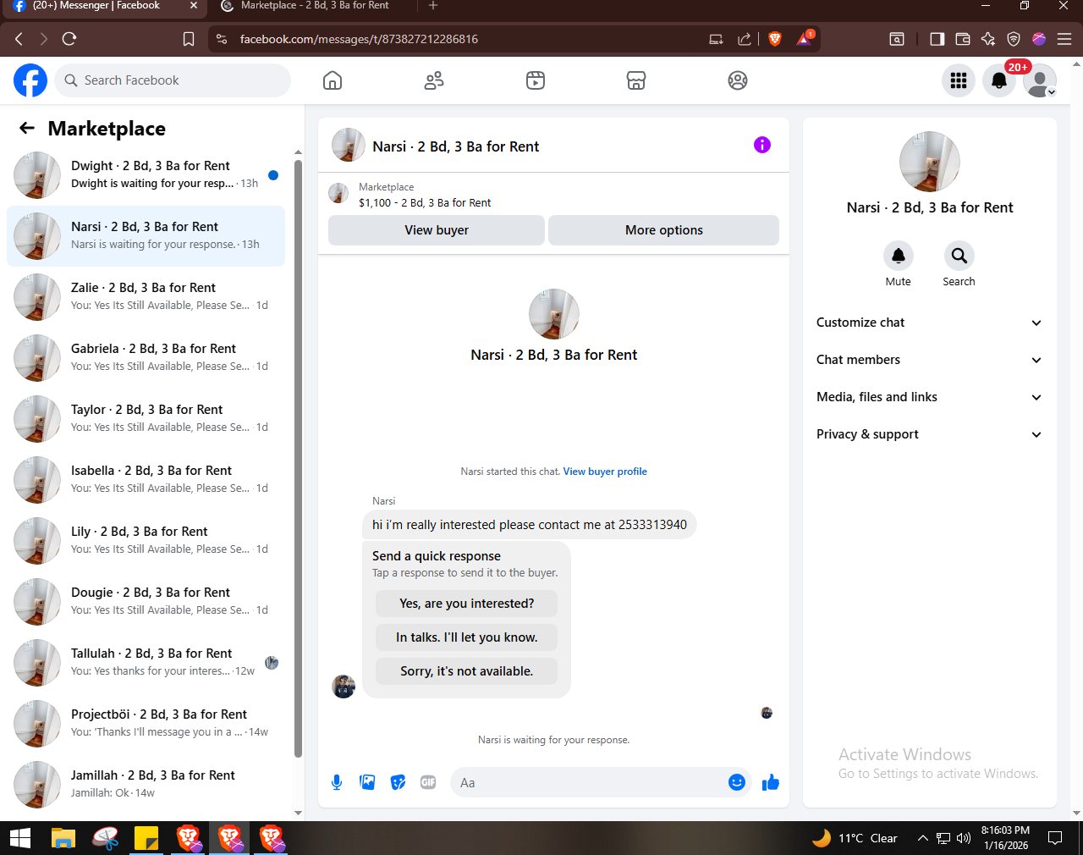
Task: Open the View buyer profile link
Action: pos(605,472)
